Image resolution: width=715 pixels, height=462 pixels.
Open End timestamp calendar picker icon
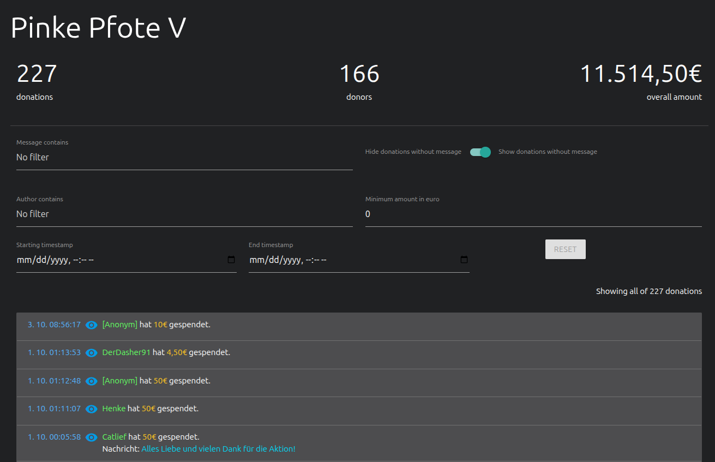point(464,260)
